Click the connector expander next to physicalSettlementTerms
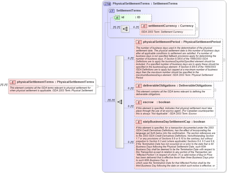 (x=97, y=86)
